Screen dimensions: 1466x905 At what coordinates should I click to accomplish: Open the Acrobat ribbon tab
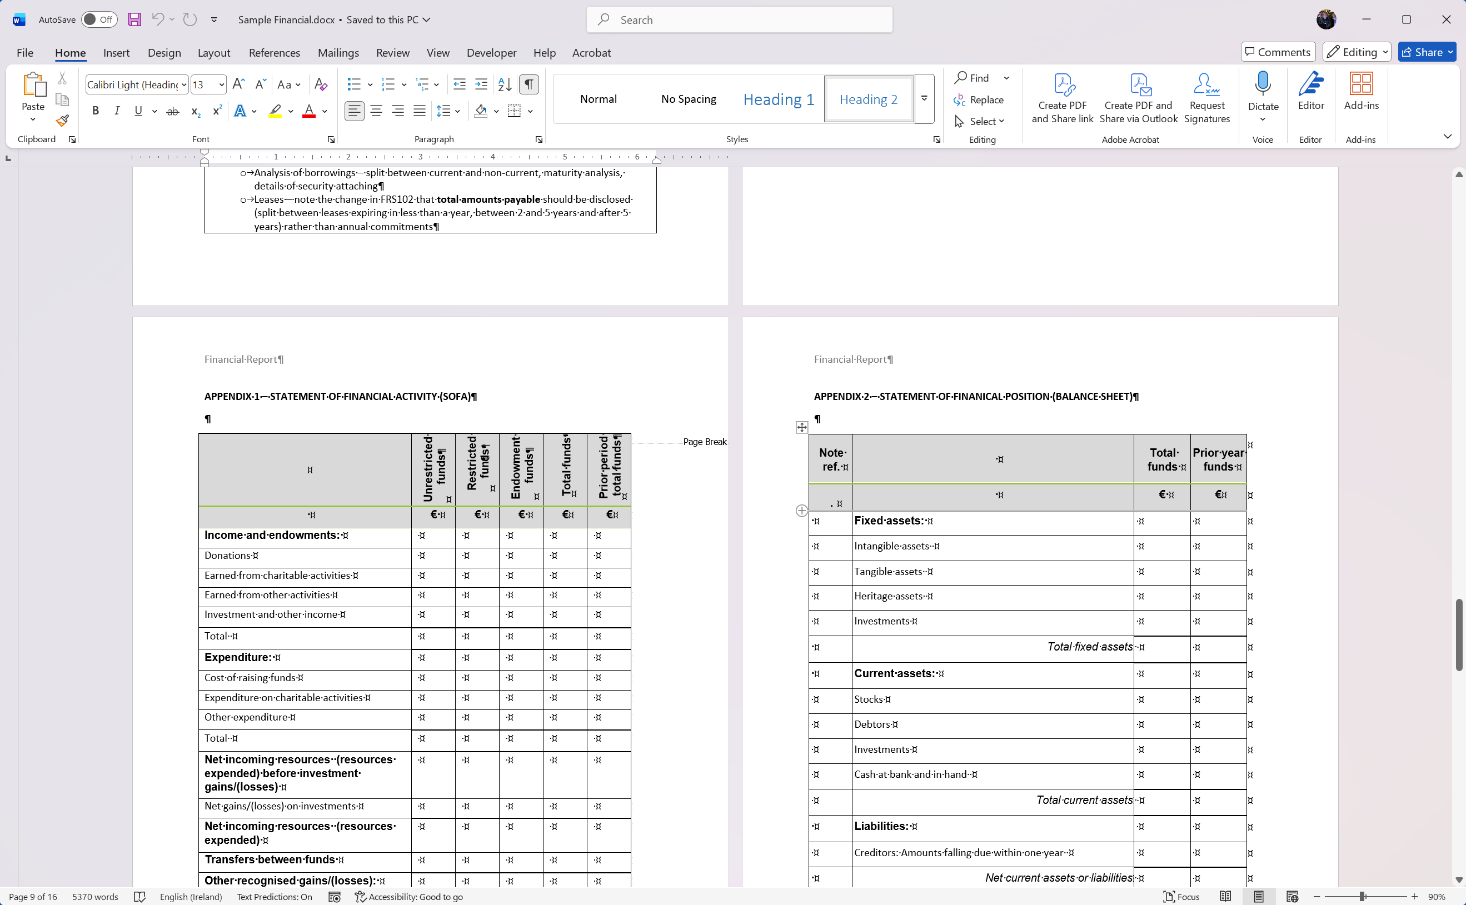click(591, 53)
